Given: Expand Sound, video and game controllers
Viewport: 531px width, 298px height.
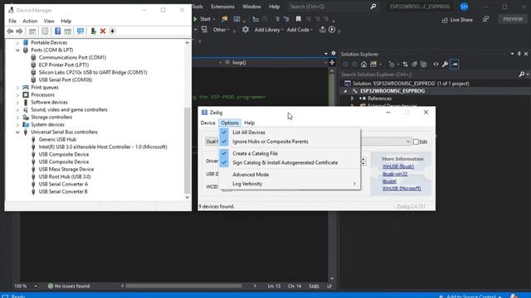Looking at the screenshot, I should tap(17, 110).
